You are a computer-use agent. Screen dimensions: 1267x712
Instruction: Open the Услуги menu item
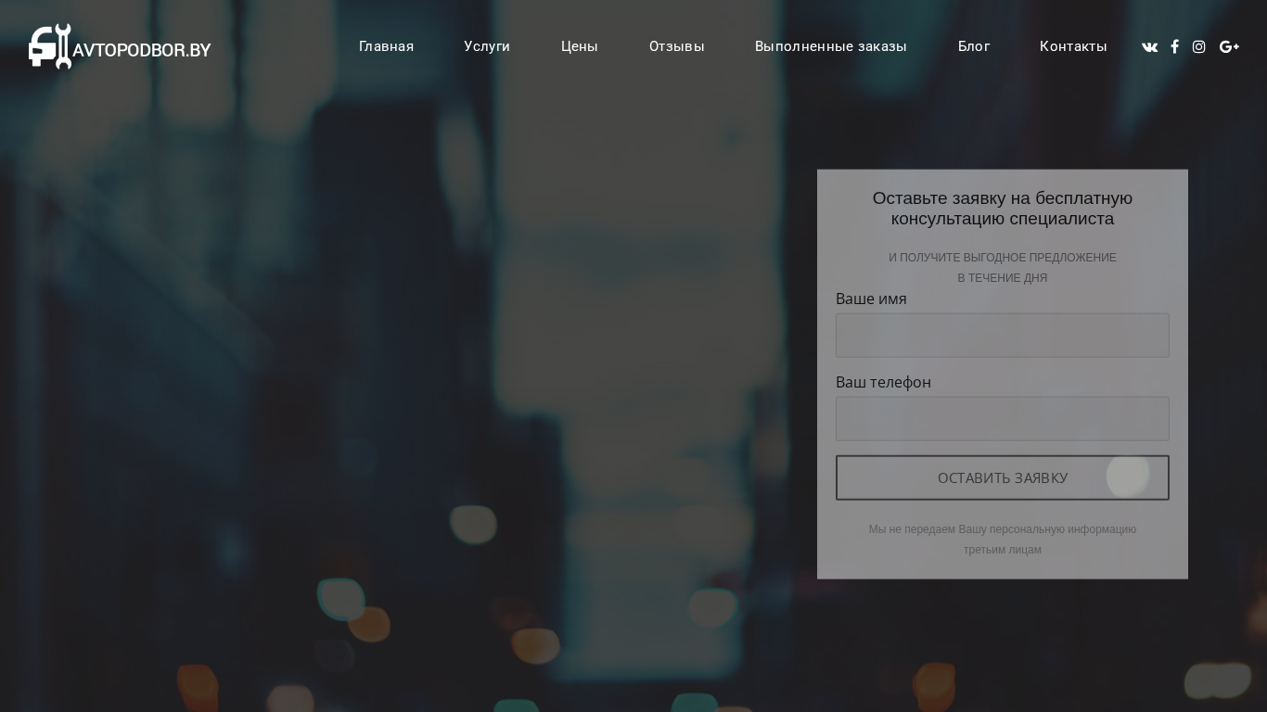tap(487, 46)
